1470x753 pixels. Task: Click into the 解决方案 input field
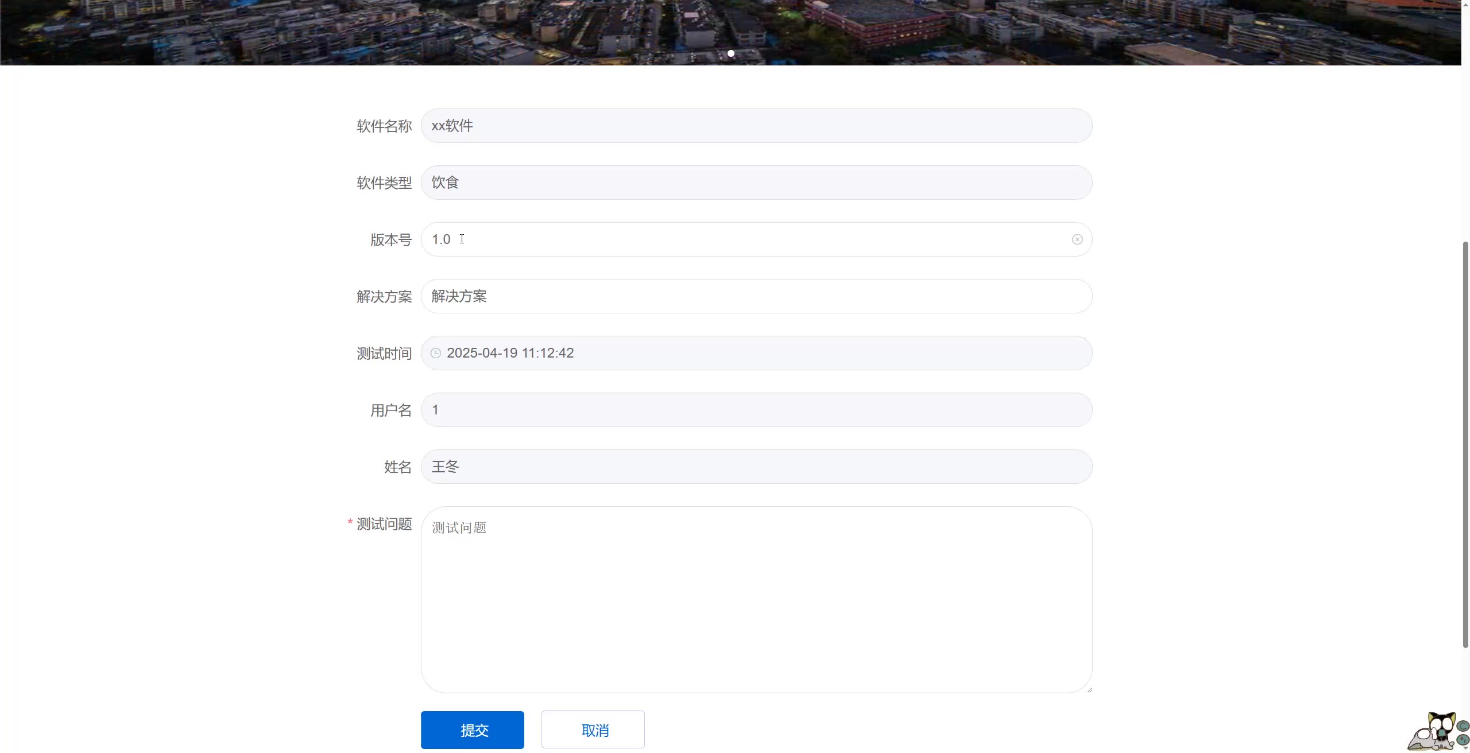(756, 296)
